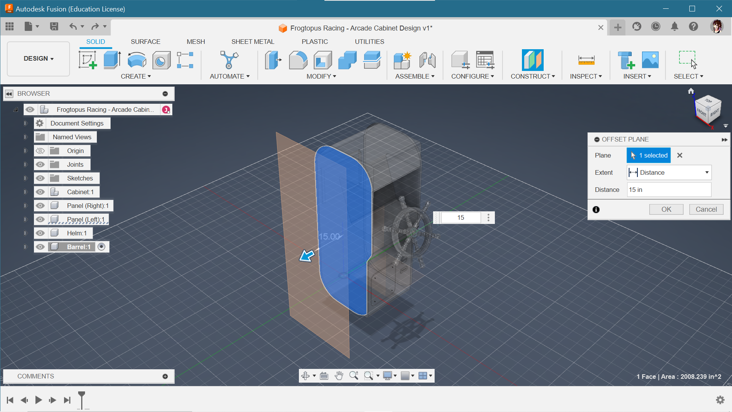Image resolution: width=732 pixels, height=412 pixels.
Task: Toggle visibility of Barrel:1
Action: point(40,247)
